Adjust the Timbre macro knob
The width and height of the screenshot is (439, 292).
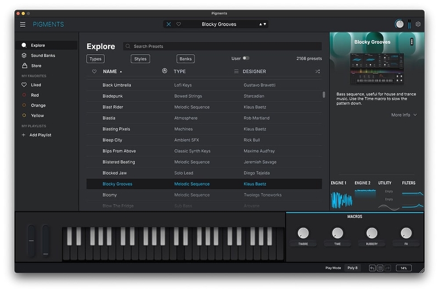coord(303,233)
